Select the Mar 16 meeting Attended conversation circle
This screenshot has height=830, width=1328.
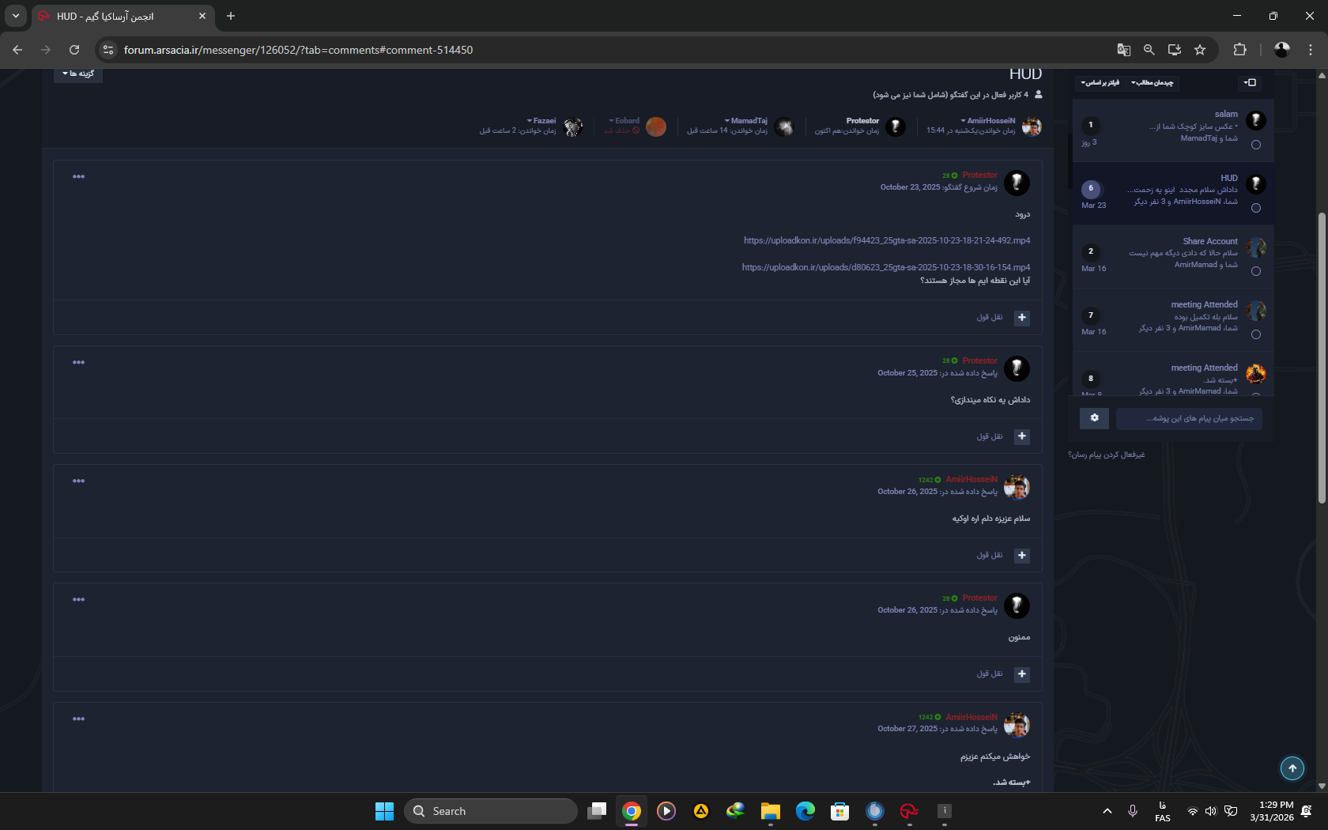pos(1256,334)
